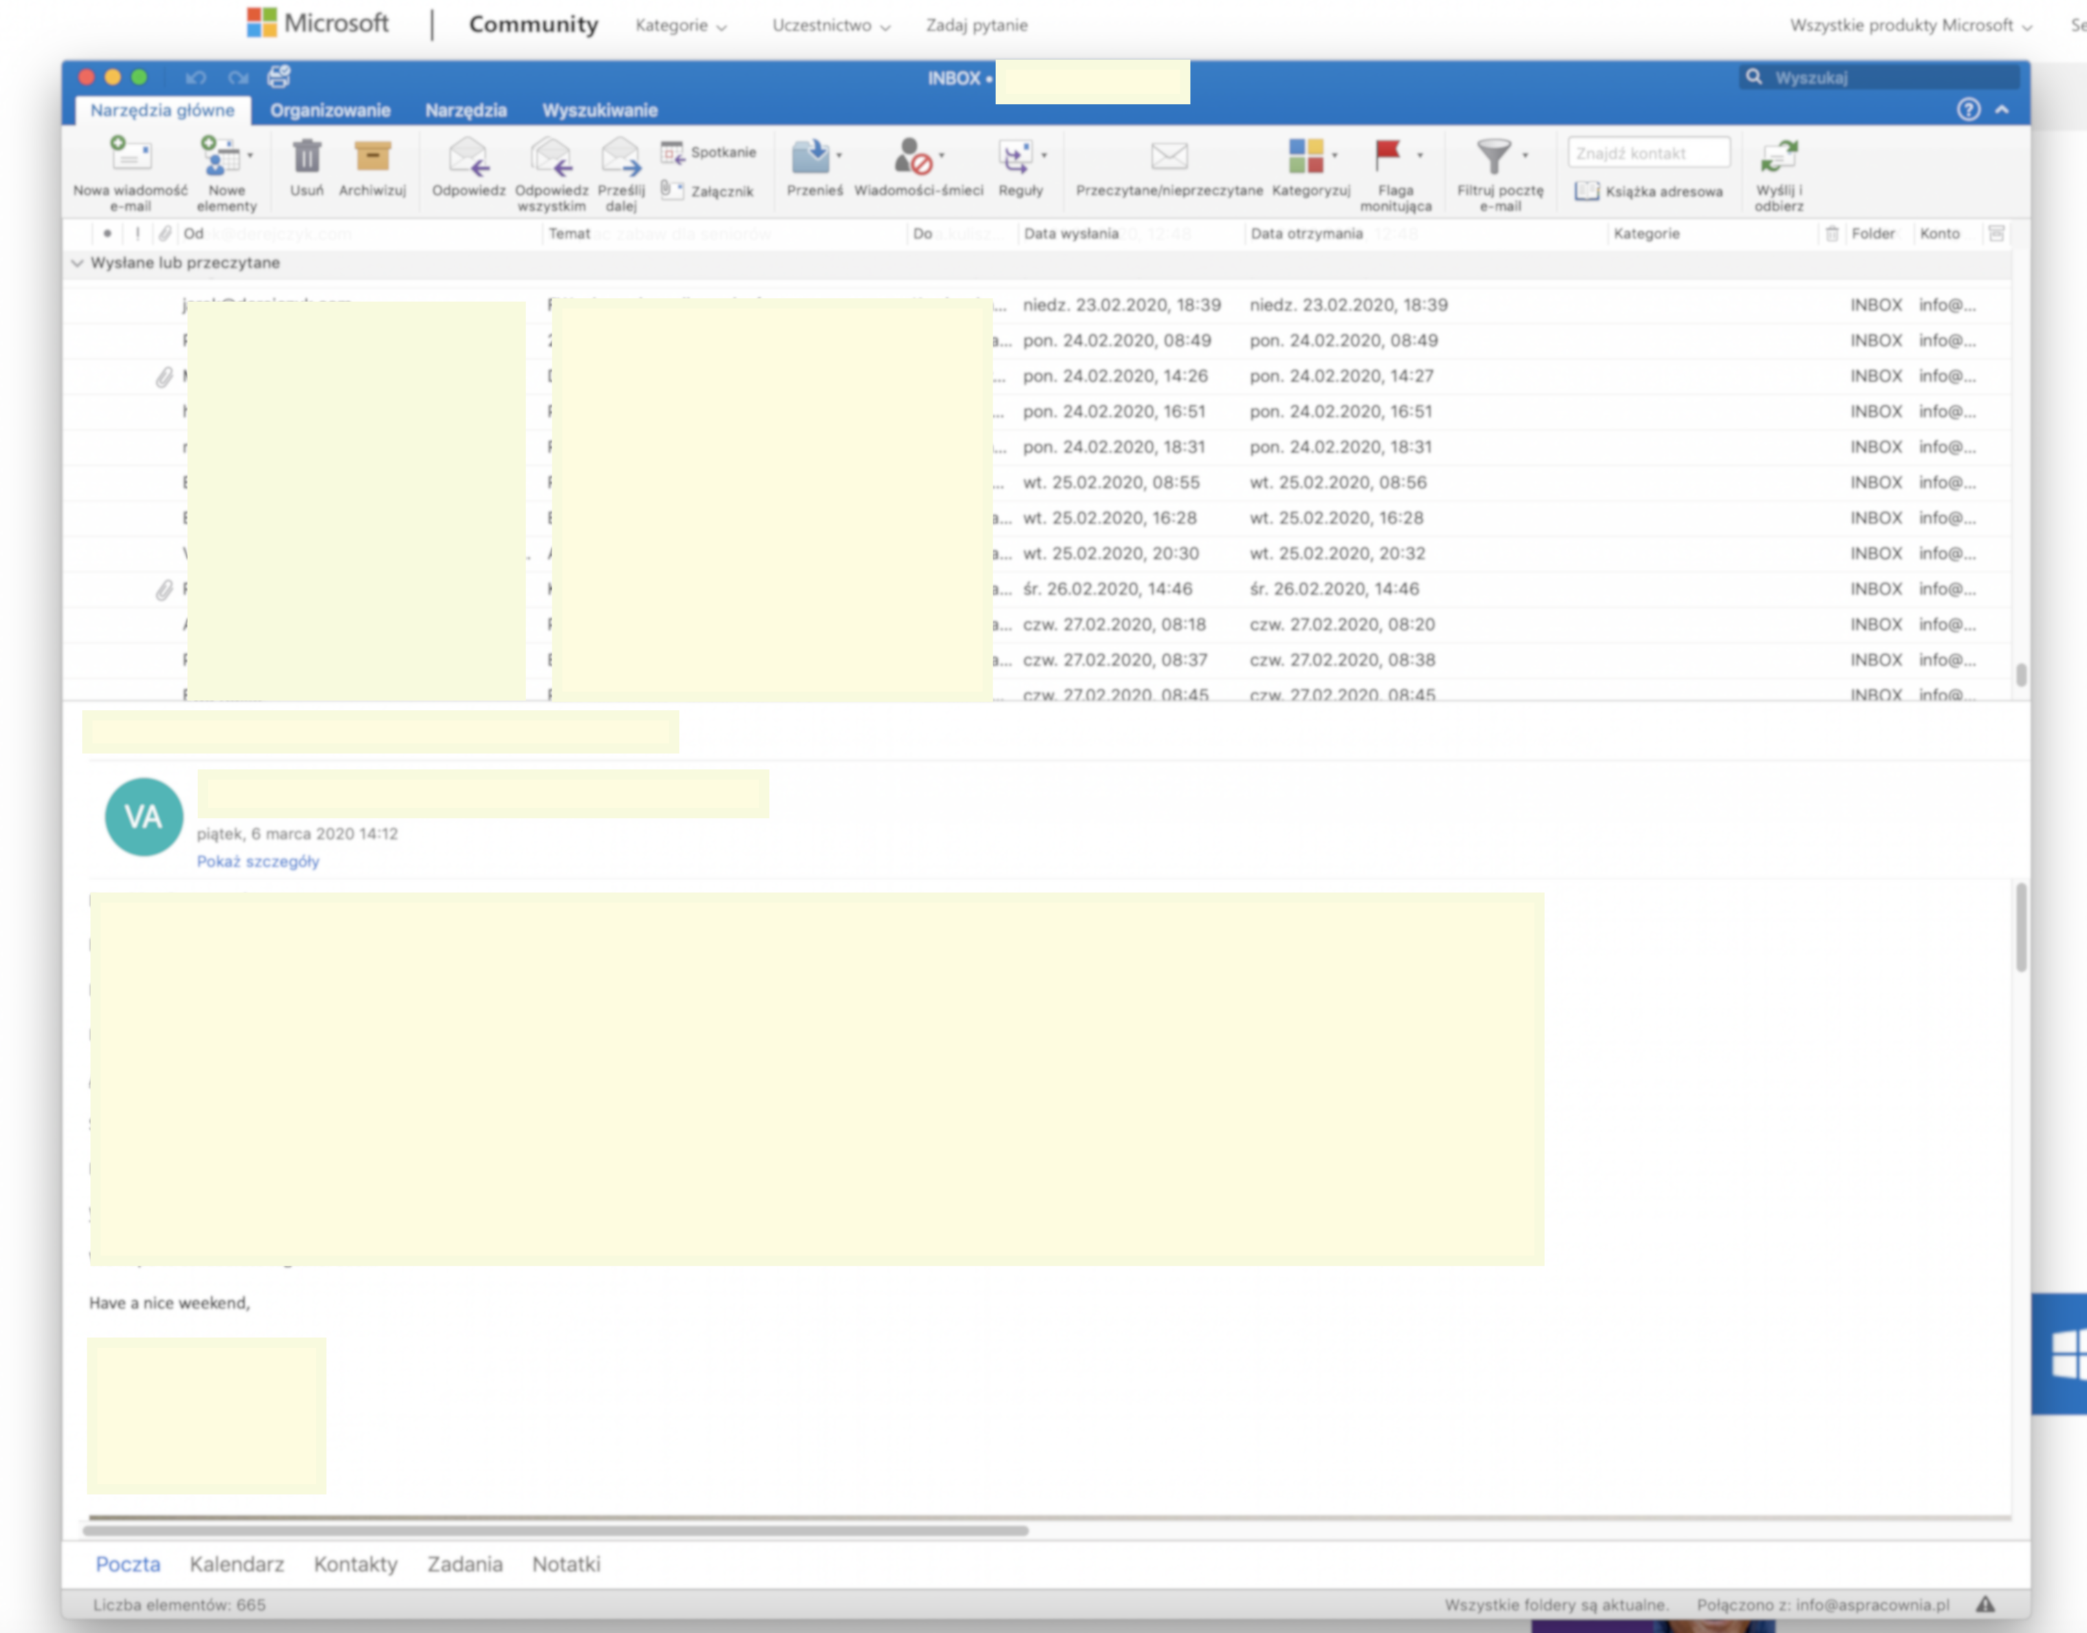Switch to Kalendarz view

tap(236, 1564)
